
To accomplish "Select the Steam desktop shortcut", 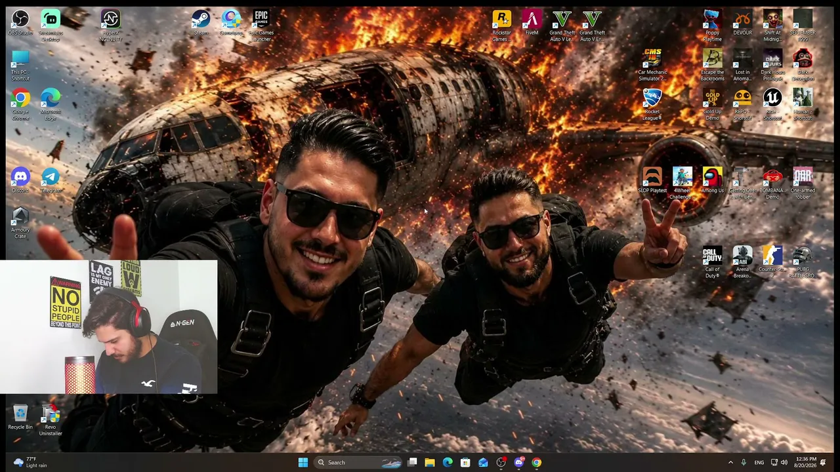I will click(201, 22).
